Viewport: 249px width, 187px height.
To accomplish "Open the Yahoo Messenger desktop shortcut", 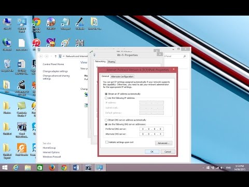I will [51, 43].
